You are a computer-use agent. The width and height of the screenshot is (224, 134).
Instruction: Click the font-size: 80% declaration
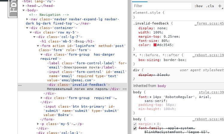click(154, 41)
